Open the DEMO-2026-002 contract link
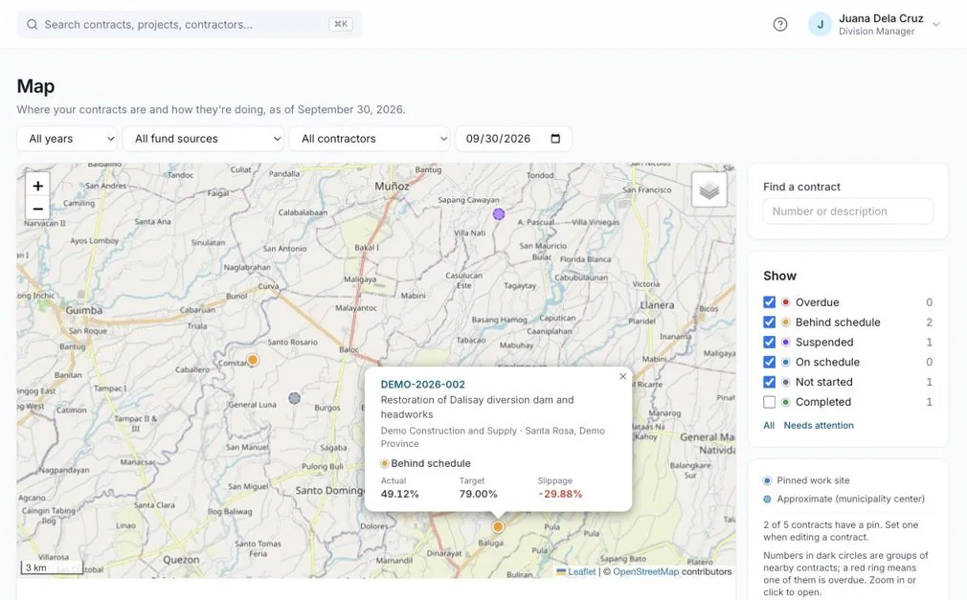This screenshot has width=967, height=600. coord(422,384)
